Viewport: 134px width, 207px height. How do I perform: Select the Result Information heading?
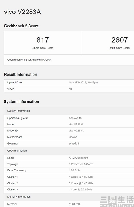[x=21, y=75]
